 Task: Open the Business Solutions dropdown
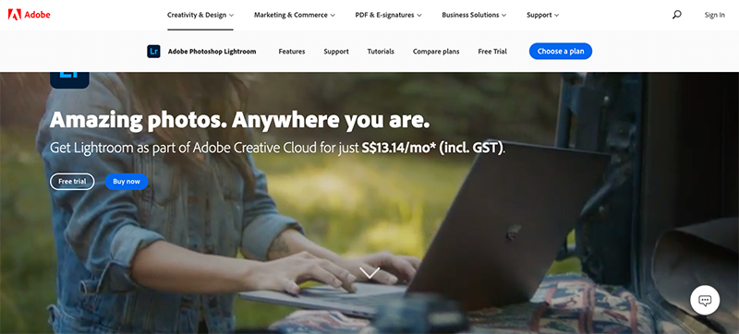[474, 15]
